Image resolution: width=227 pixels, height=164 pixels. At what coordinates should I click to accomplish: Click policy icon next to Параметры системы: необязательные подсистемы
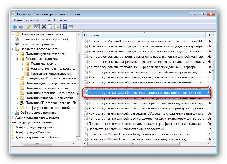[86, 129]
